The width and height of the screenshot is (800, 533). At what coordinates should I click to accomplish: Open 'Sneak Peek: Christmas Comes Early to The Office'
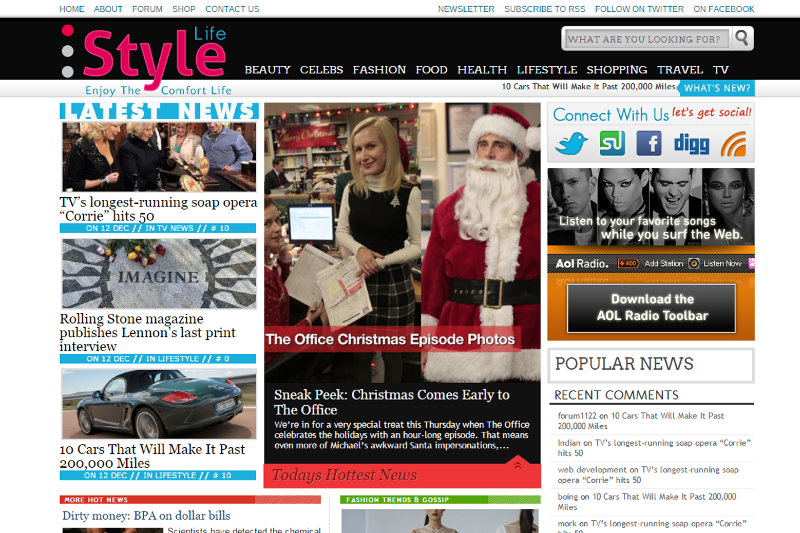(392, 402)
